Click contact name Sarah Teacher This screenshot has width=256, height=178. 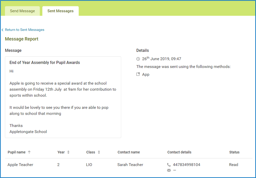[130, 165]
